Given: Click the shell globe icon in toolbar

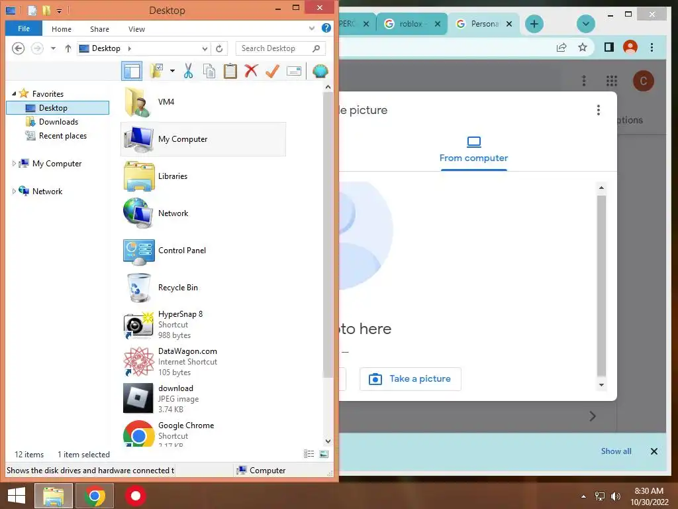Looking at the screenshot, I should coord(320,71).
